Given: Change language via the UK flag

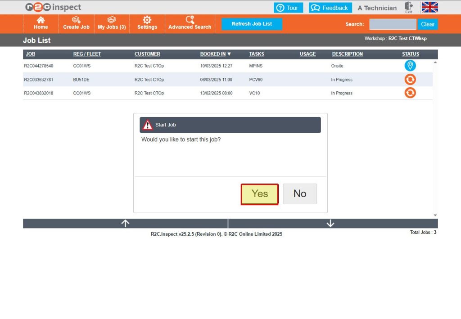Looking at the screenshot, I should tap(429, 7).
